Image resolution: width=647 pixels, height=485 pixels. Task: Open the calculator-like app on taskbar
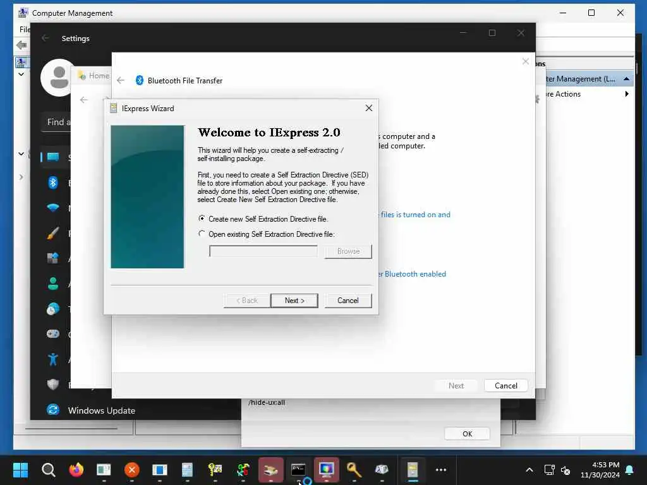[x=187, y=470]
